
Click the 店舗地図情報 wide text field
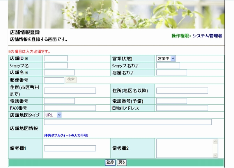pos(128,122)
